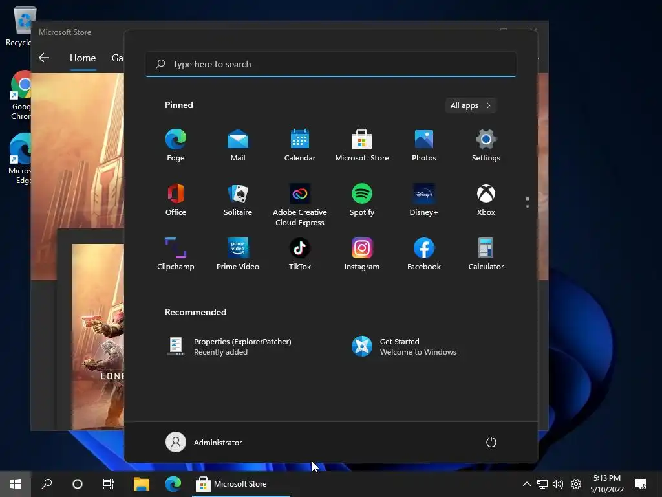Open the Facebook app
This screenshot has height=497, width=662.
pos(424,254)
